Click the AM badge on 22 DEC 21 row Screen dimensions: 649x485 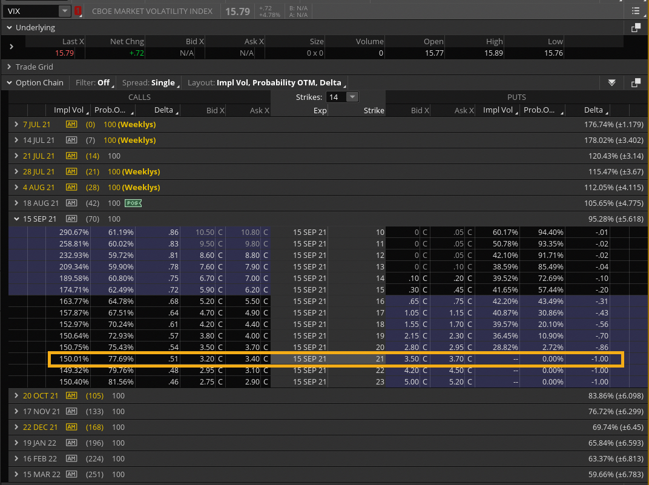tap(71, 427)
